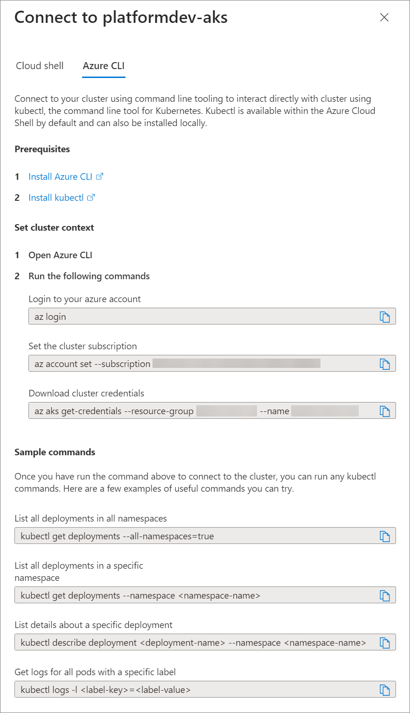Select the Azure CLI tab
Screen dimensions: 410x713
pyautogui.click(x=104, y=66)
